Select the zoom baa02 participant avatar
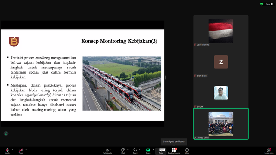This screenshot has width=276, height=155. pos(221,62)
